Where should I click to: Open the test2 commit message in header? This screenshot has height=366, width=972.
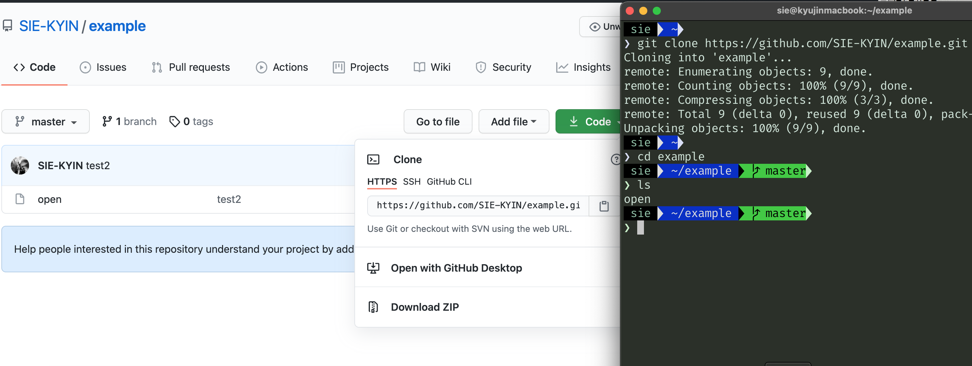click(98, 165)
